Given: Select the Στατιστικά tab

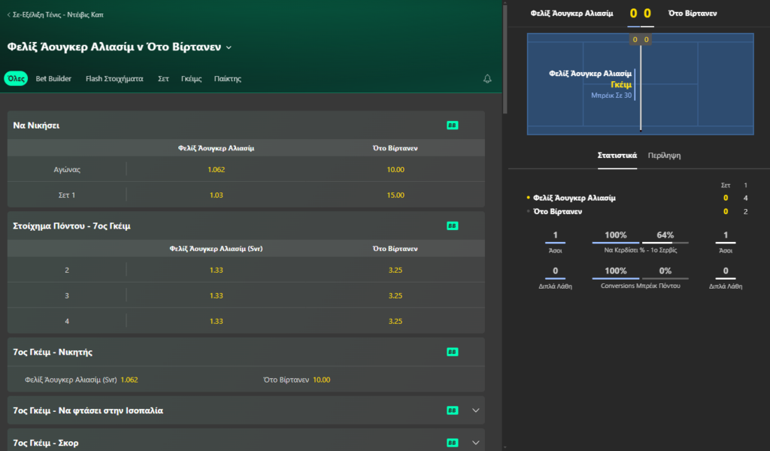Looking at the screenshot, I should click(617, 156).
